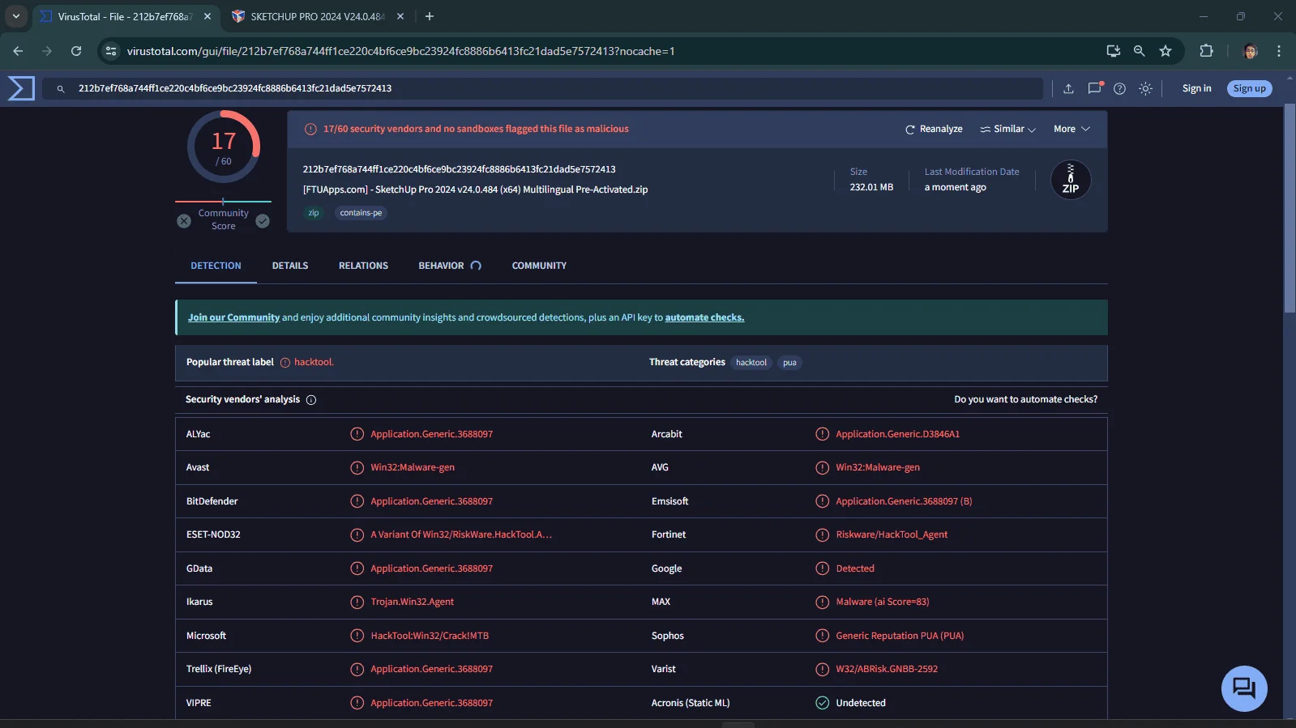Toggle the light/dark theme sun icon
1296x728 pixels.
1145,89
